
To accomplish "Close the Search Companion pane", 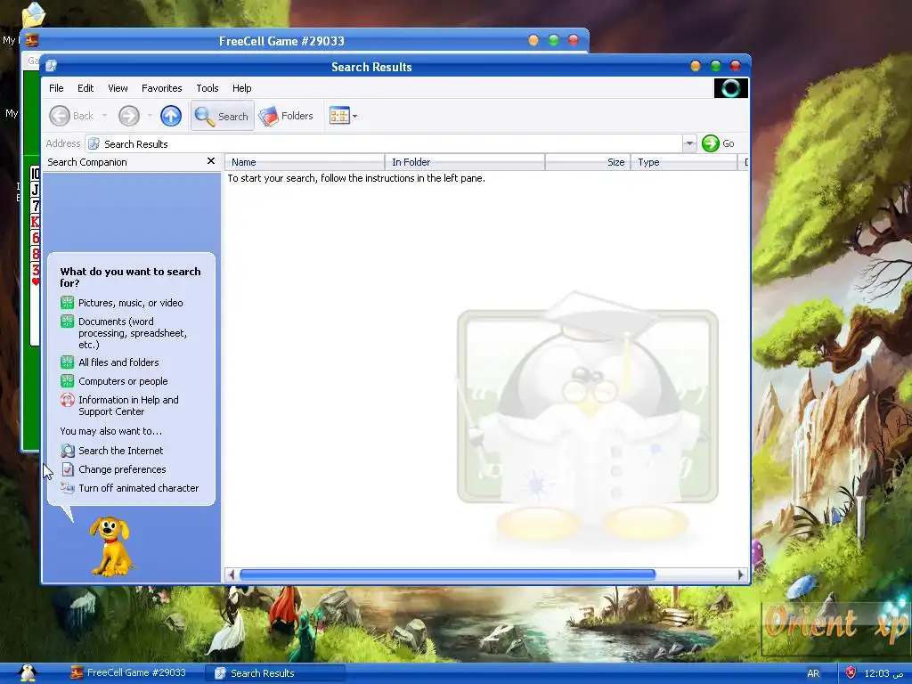I will click(211, 161).
